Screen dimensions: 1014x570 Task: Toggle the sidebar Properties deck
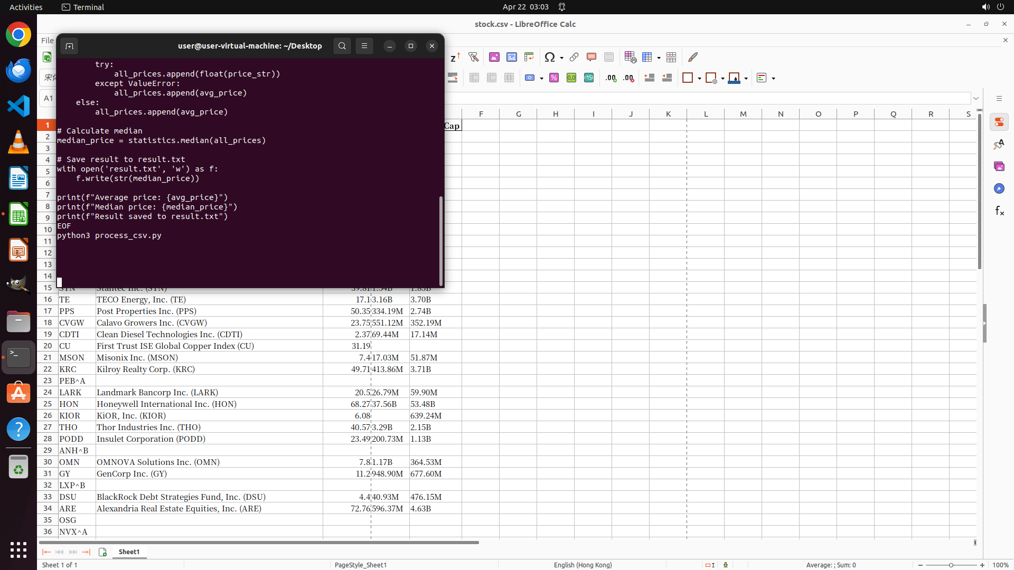999,122
